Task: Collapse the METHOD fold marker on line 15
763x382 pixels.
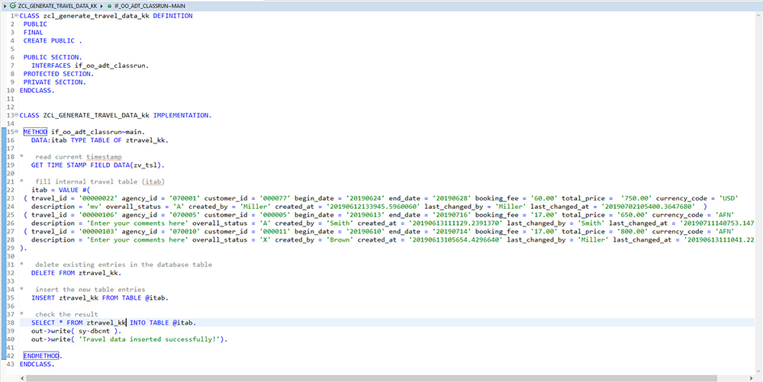Action: click(x=17, y=132)
